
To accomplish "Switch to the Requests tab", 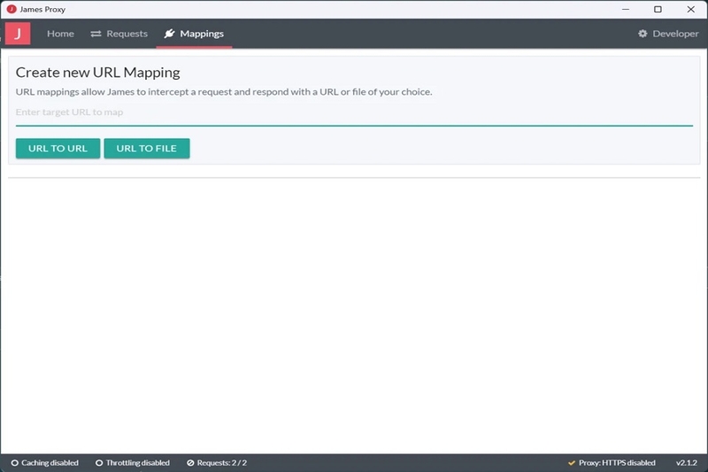I will 119,34.
